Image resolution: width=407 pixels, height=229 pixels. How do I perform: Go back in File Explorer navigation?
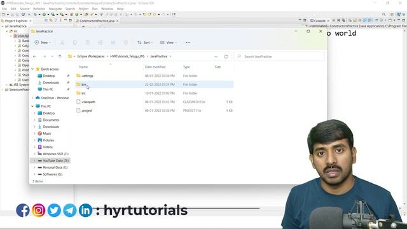click(x=34, y=57)
